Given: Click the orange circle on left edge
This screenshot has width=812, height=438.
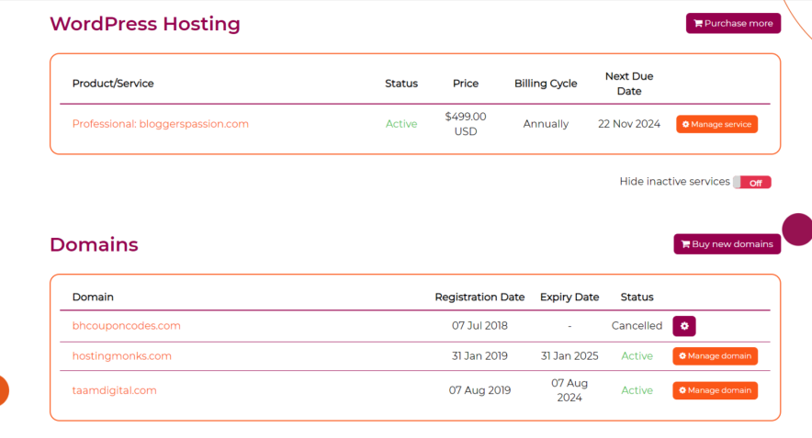Looking at the screenshot, I should [3, 390].
